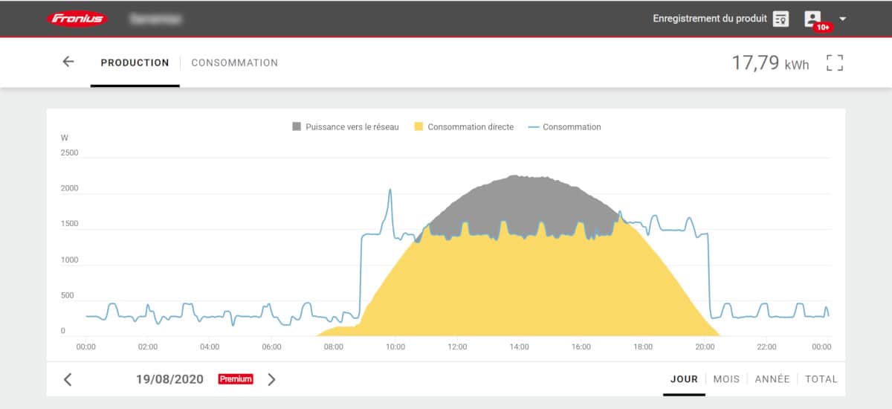Switch to the Consommation tab
Image resolution: width=892 pixels, height=409 pixels.
tap(235, 63)
